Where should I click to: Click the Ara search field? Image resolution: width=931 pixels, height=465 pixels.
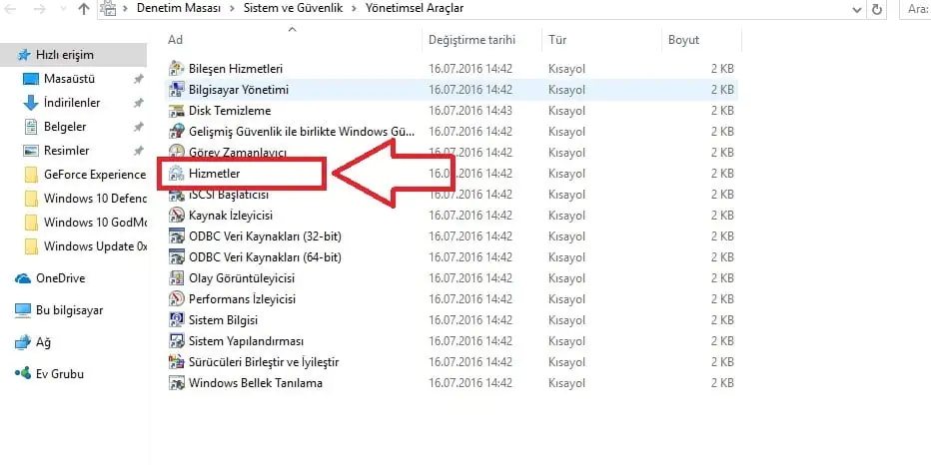click(915, 9)
